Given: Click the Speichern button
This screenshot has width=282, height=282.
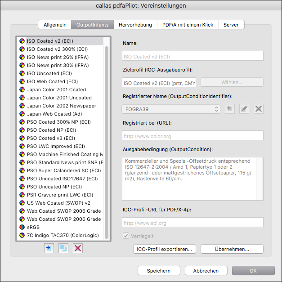Looking at the screenshot, I should click(x=159, y=271).
